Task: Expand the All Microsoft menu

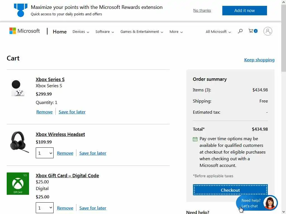Action: point(218,32)
